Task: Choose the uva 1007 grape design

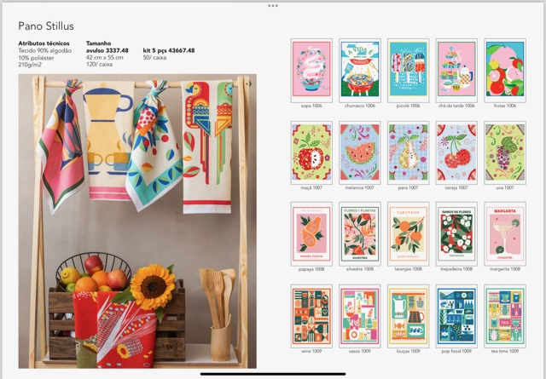Action: (505, 152)
